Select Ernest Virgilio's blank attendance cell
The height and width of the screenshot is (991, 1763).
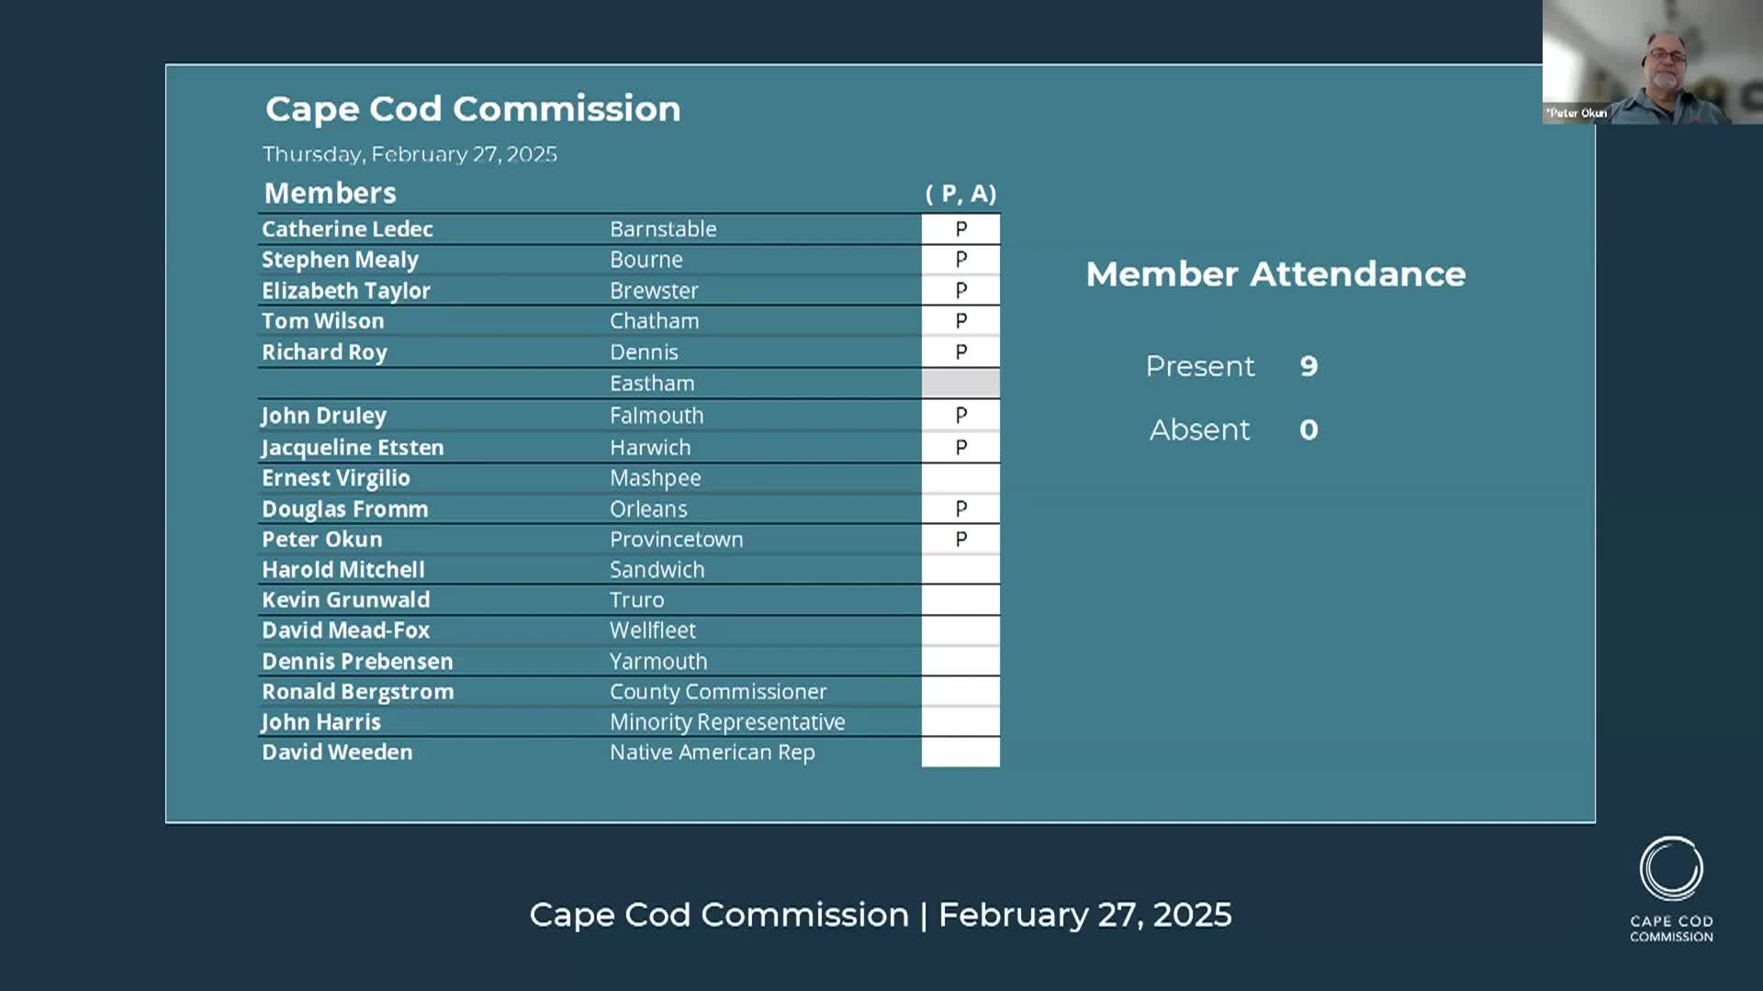pos(960,478)
